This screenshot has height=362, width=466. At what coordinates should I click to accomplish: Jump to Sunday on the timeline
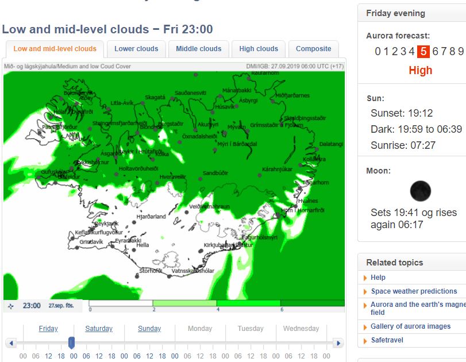tap(149, 329)
